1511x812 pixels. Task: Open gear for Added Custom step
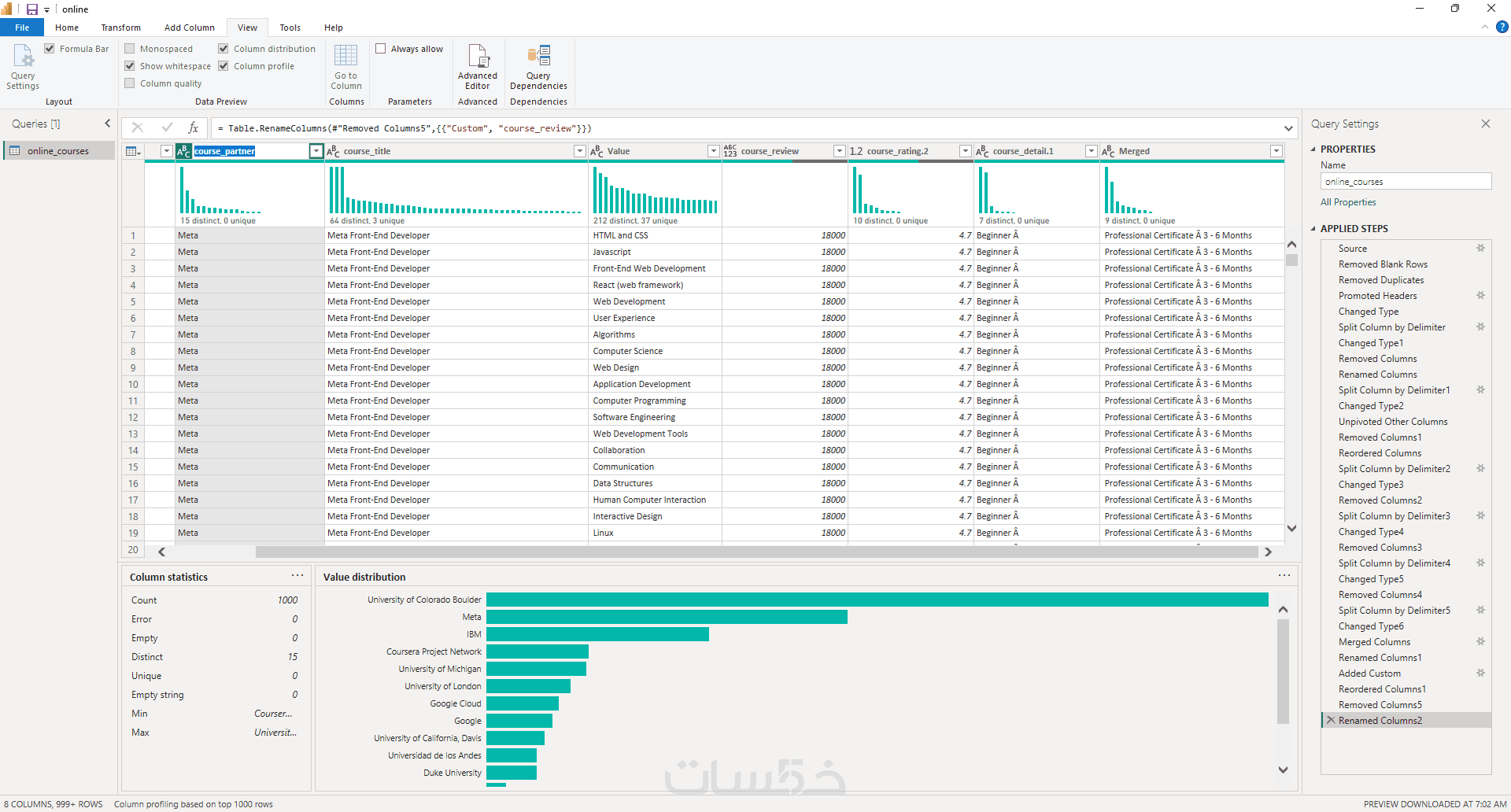(x=1480, y=673)
